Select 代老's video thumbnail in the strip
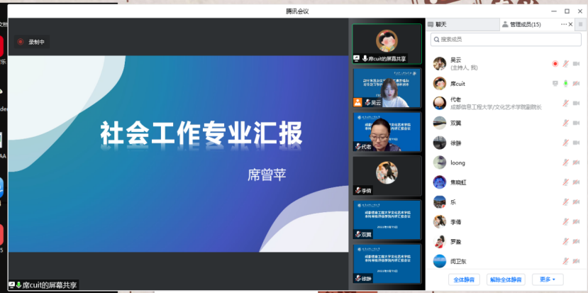This screenshot has width=588, height=293. pos(387,131)
